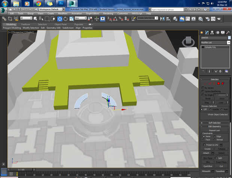232x178 pixels.
Task: Select the Edge constraint radio button
Action: (215, 136)
